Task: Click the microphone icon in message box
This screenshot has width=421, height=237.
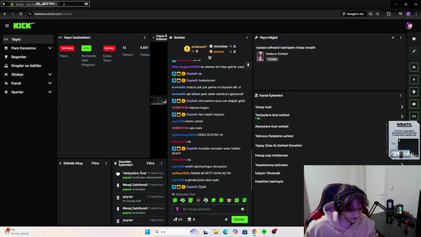Action: pos(177,209)
